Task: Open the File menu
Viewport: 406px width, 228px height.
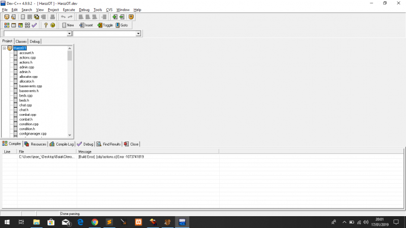Action: (x=4, y=10)
